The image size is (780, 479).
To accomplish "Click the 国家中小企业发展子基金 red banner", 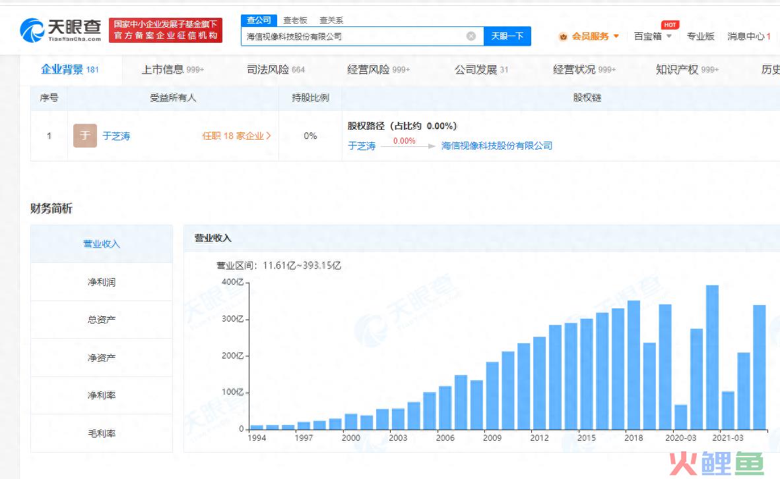I will [166, 30].
